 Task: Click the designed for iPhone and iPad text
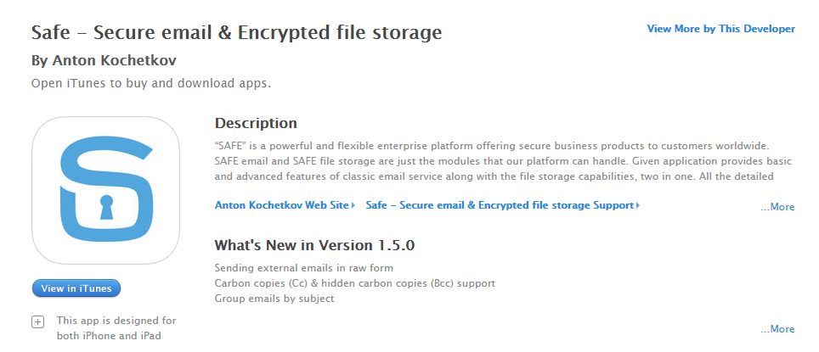[x=116, y=328]
